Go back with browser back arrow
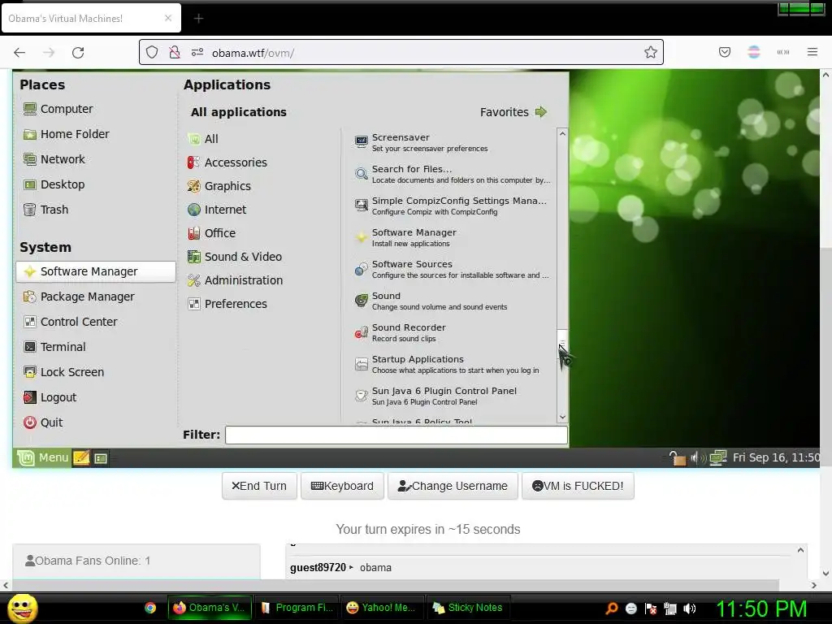Image resolution: width=832 pixels, height=624 pixels. 19,53
